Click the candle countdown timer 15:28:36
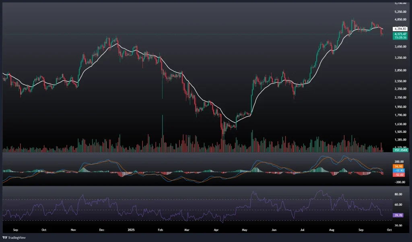412x242 pixels. (401, 38)
